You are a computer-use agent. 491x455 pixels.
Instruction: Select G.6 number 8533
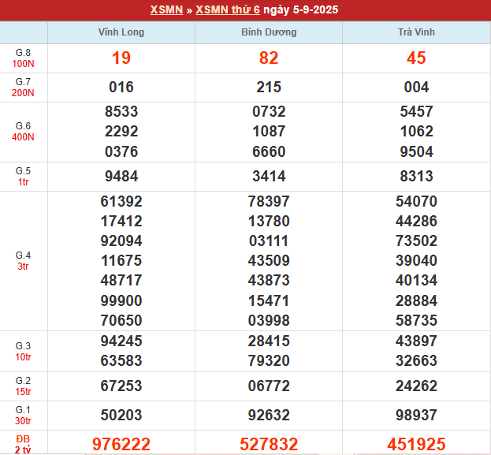point(121,111)
